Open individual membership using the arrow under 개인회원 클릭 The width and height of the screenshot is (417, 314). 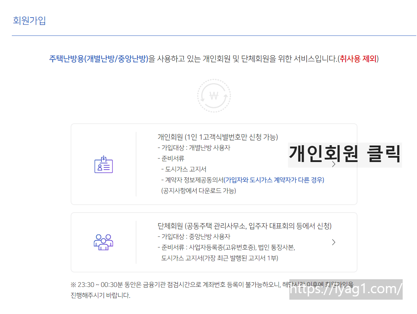333,164
